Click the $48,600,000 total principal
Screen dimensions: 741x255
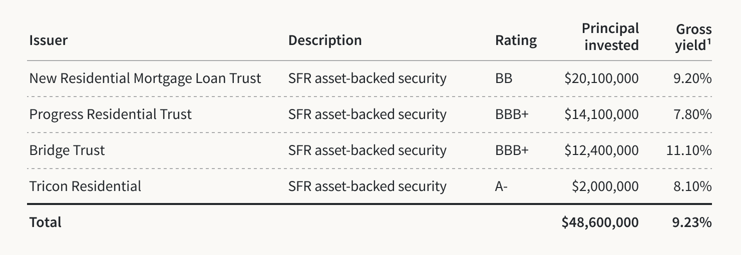coord(600,222)
